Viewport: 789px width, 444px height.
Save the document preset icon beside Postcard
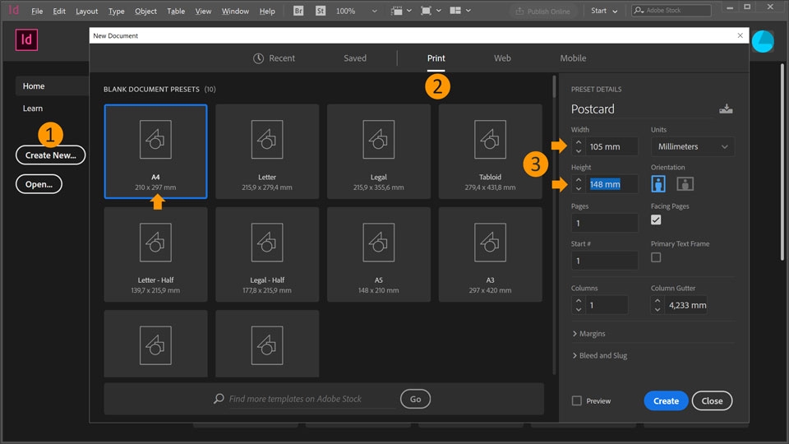[726, 109]
